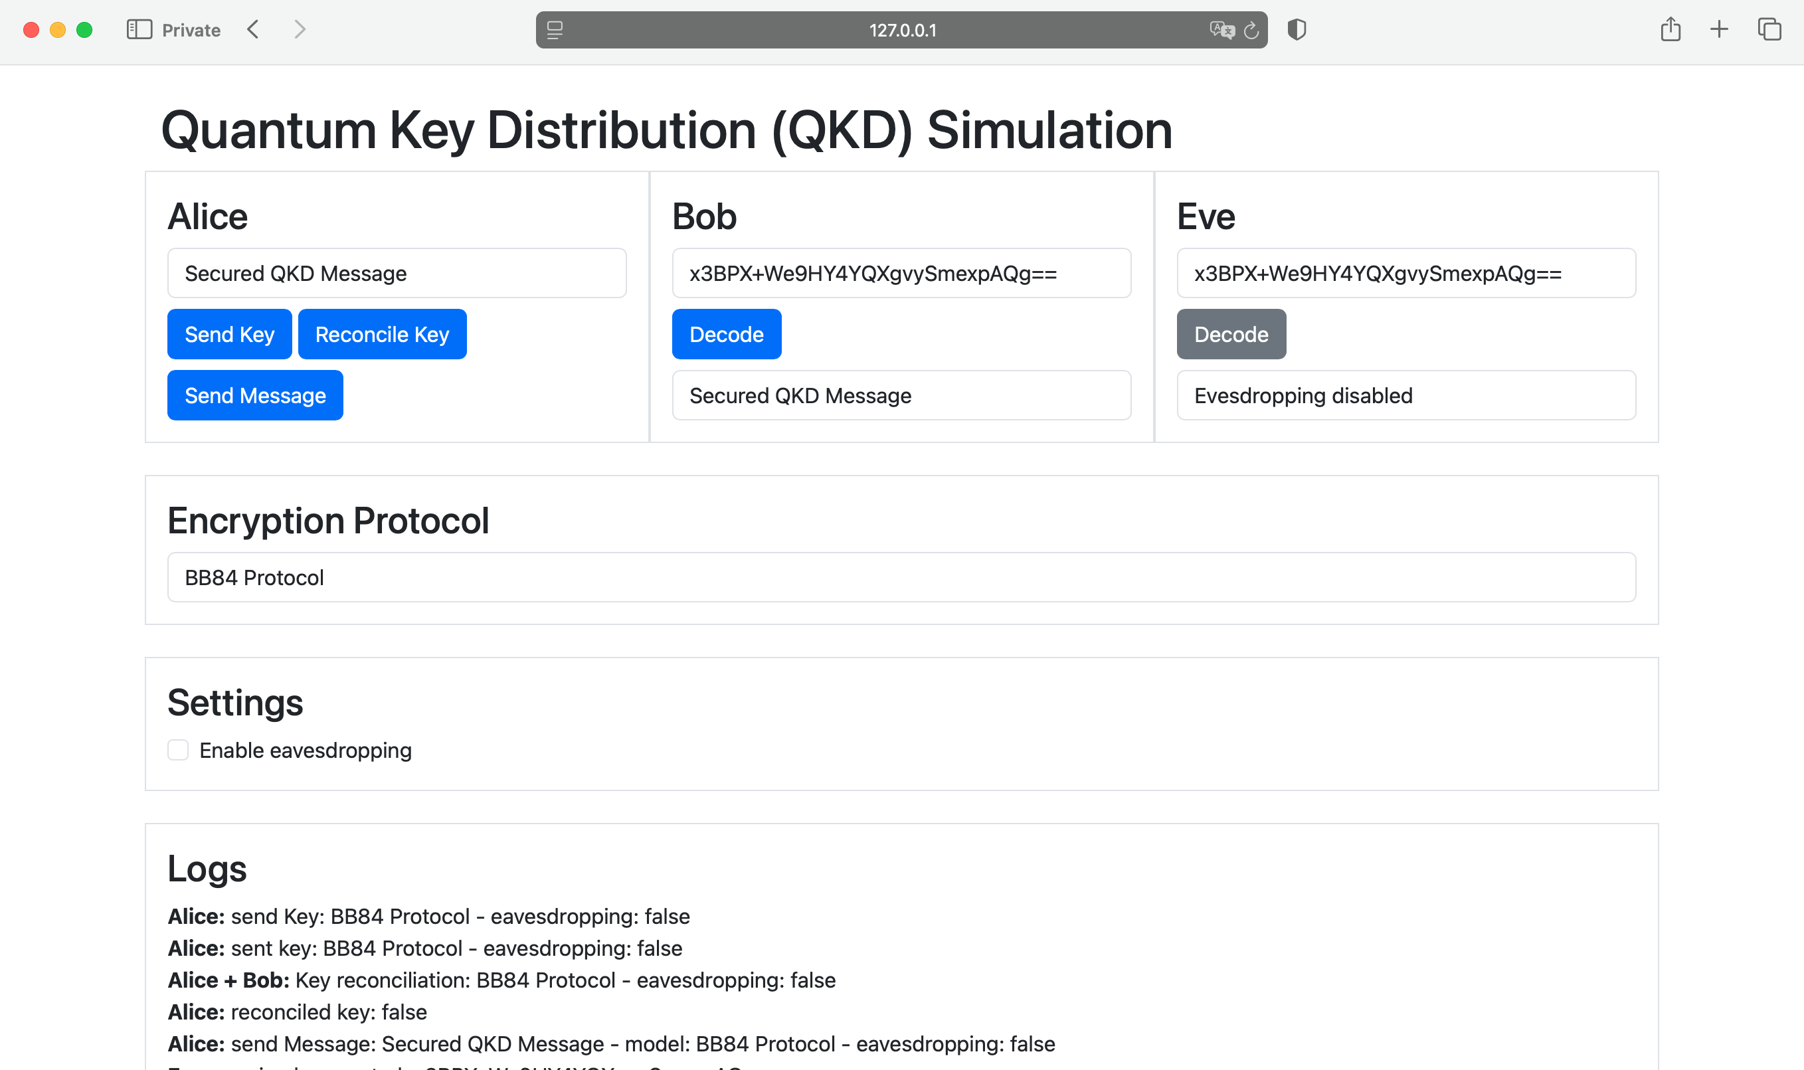Viewport: 1804px width, 1070px height.
Task: Toggle the Safari sidebar icon
Action: (139, 30)
